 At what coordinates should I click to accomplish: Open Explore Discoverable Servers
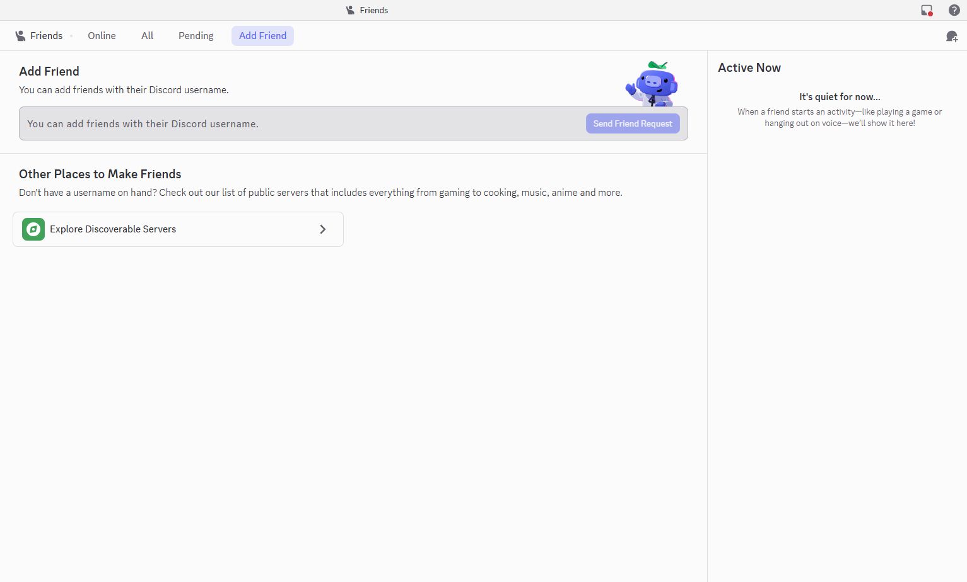click(x=178, y=229)
